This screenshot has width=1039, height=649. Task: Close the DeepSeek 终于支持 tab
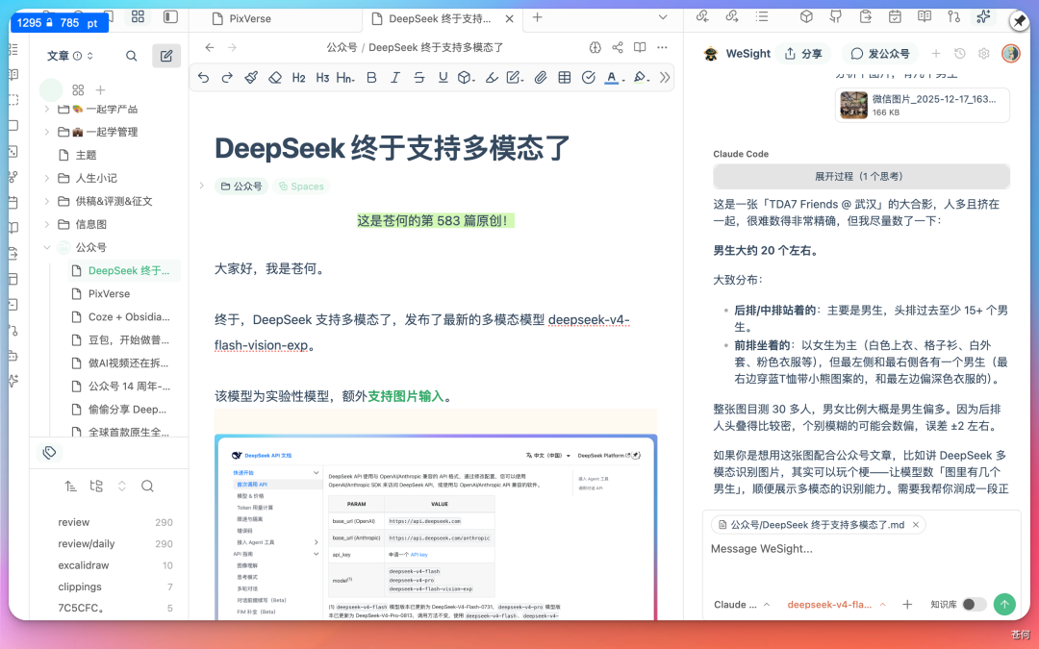[x=510, y=19]
